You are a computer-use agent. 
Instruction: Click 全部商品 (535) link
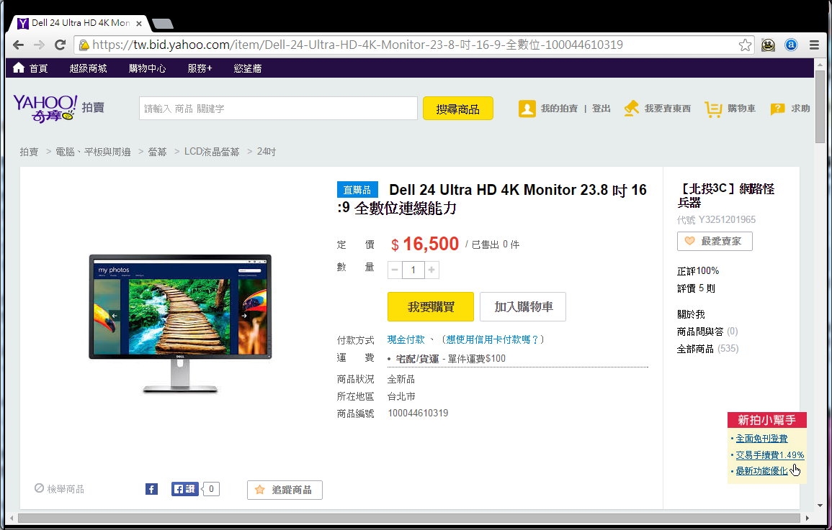(708, 348)
